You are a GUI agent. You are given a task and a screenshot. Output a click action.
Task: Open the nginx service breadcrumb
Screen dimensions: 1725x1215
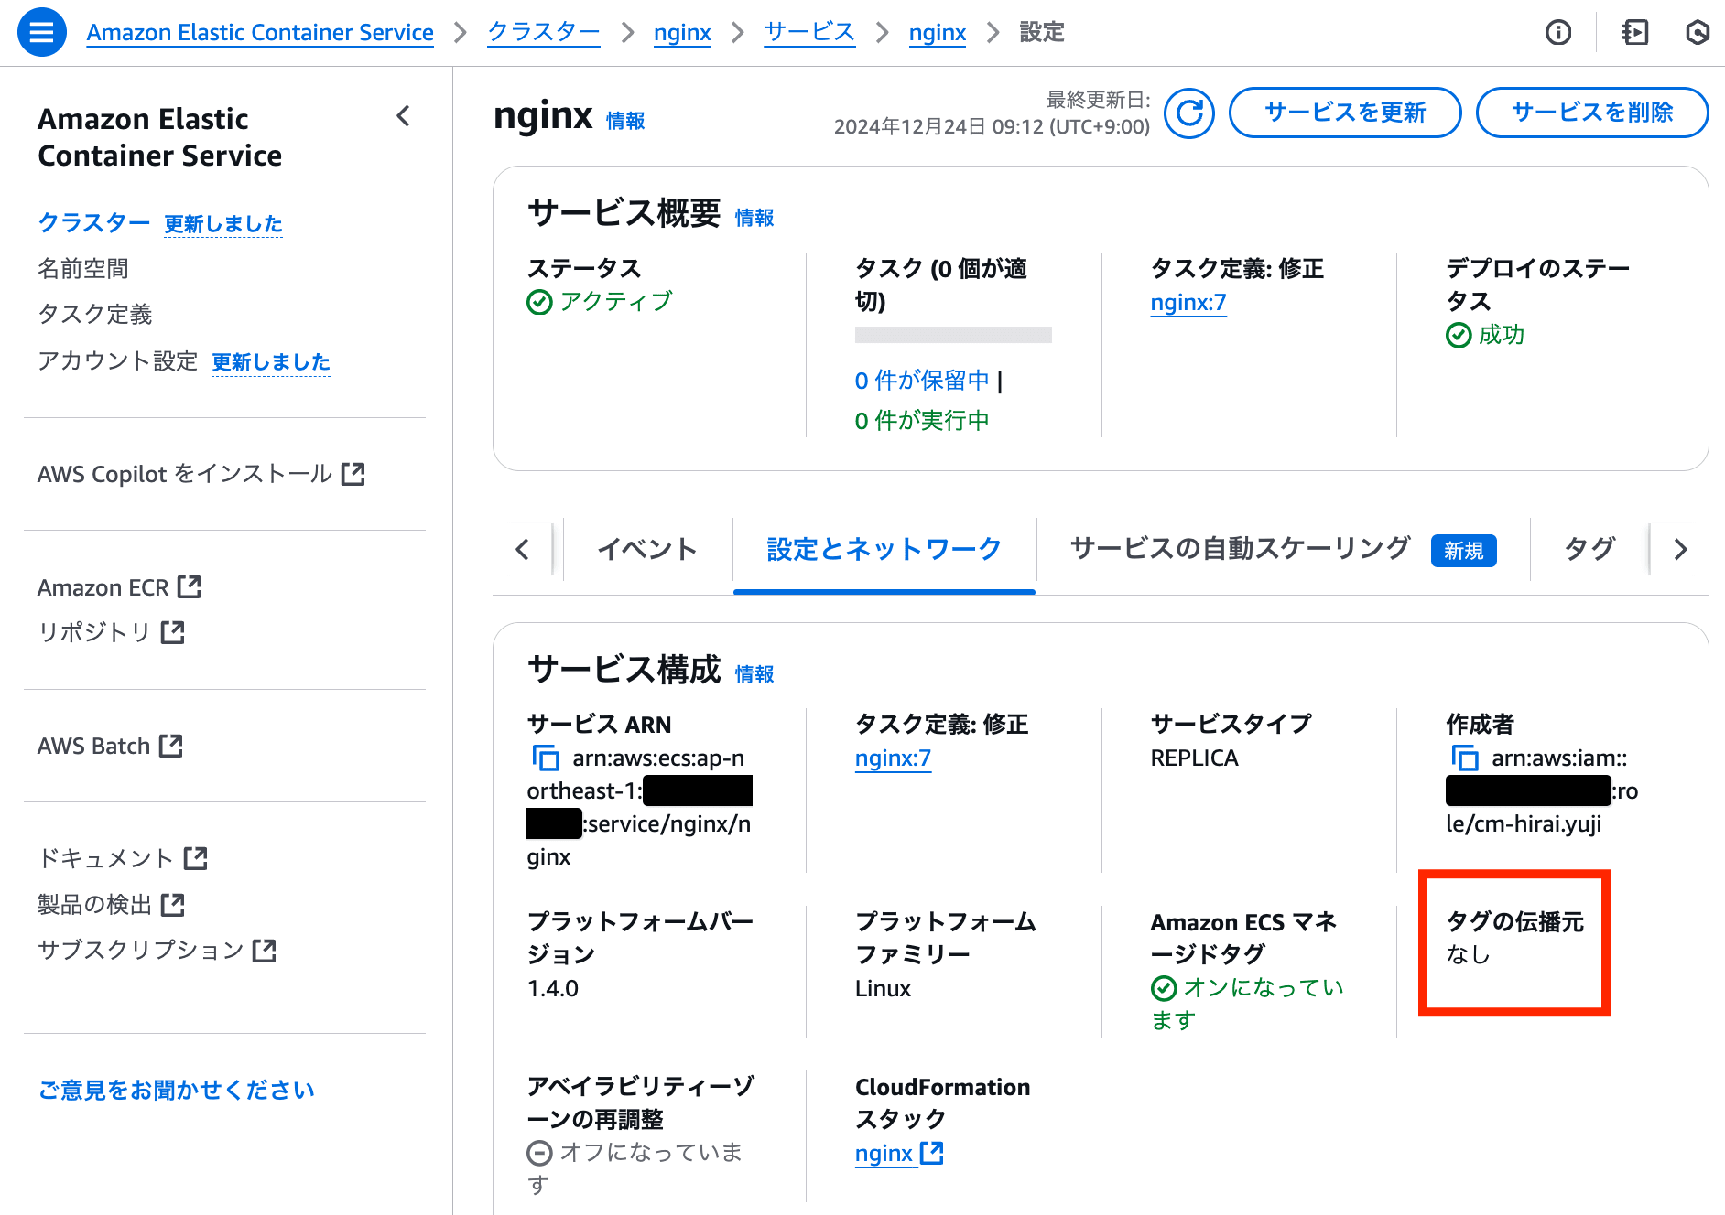[938, 33]
